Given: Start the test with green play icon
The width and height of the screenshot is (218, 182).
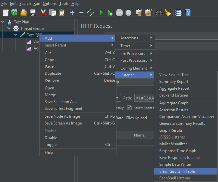Looking at the screenshot, I should [101, 13].
